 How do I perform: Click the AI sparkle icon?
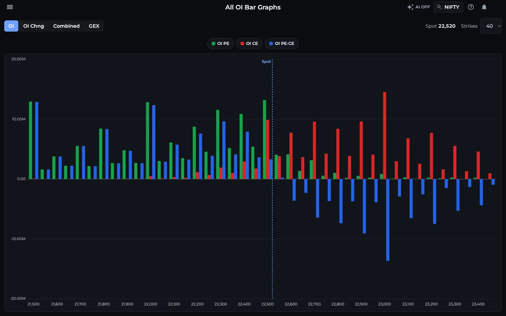(410, 7)
